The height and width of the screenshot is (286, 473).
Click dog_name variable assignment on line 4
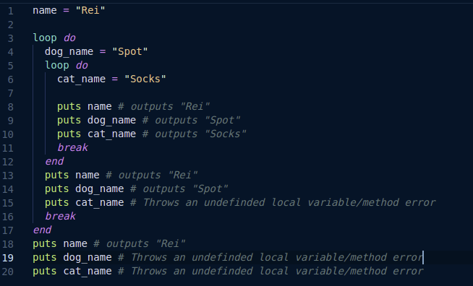point(69,51)
